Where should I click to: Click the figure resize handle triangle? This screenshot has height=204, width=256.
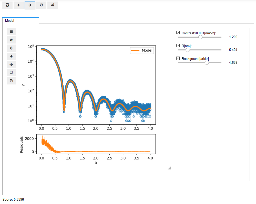tap(170, 168)
